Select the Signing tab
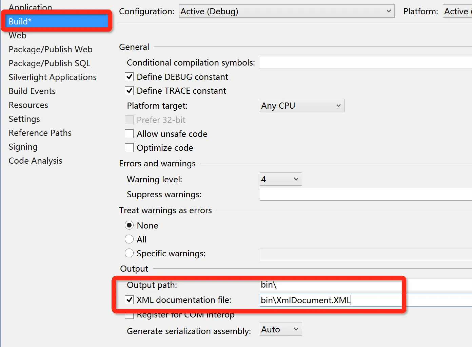Screen dimensions: 472x347 (x=23, y=147)
